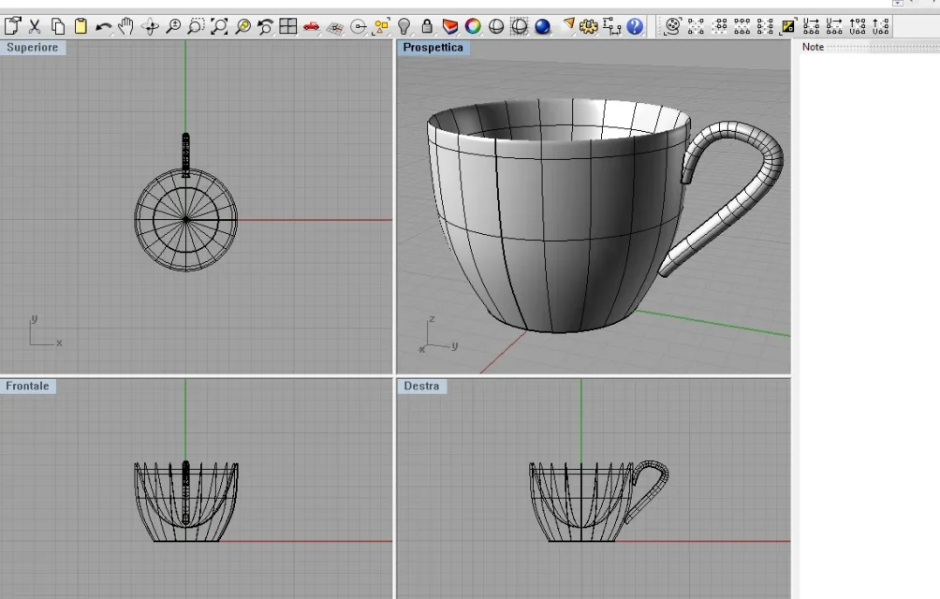
Task: Open the gear Options icon
Action: pos(589,27)
